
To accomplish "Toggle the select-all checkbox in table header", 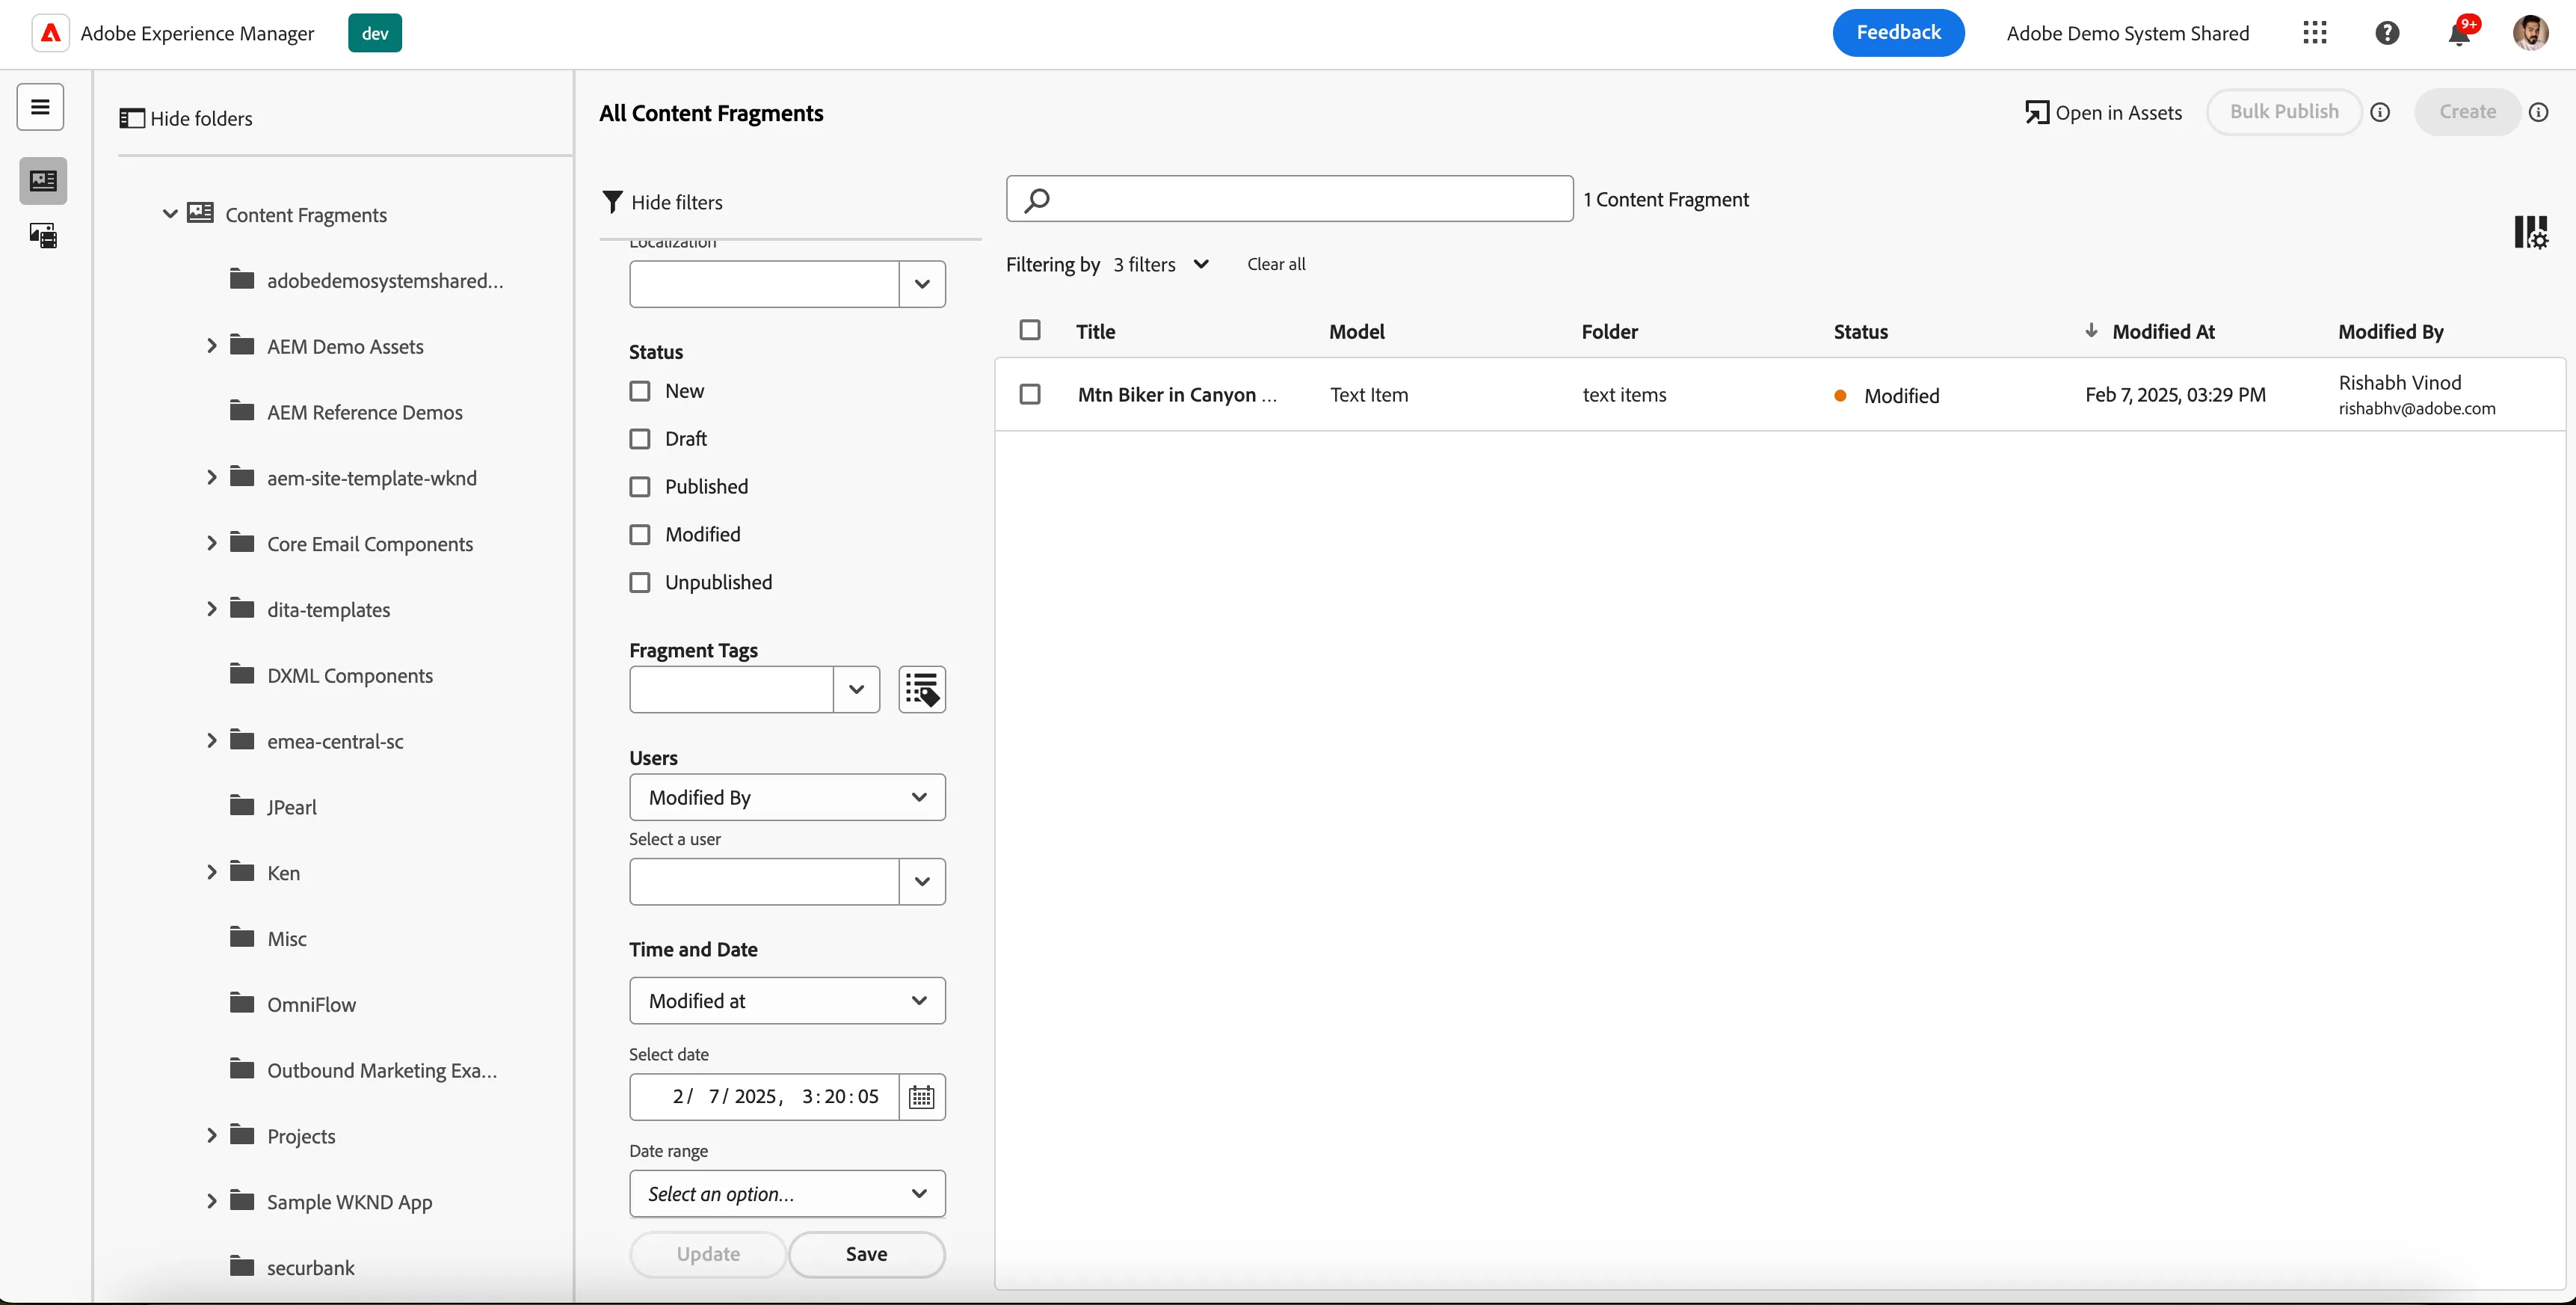I will [1030, 331].
